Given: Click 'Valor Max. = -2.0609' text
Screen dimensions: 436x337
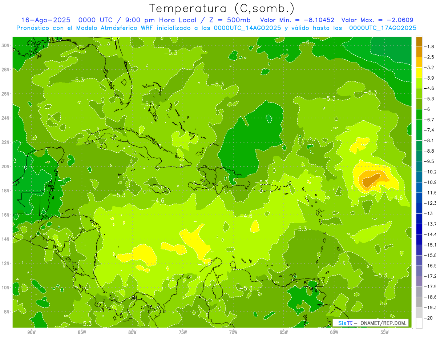Looking at the screenshot, I should click(378, 20).
